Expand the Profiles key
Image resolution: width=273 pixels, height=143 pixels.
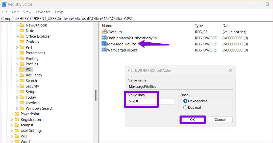click(x=17, y=64)
